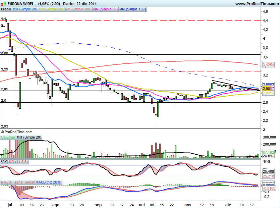Click the 200.000 volume axis value

pyautogui.click(x=269, y=144)
